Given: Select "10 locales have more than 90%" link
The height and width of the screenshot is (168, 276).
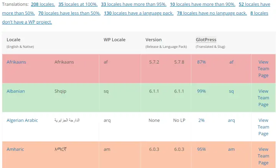Looking at the screenshot, I should (203, 4).
